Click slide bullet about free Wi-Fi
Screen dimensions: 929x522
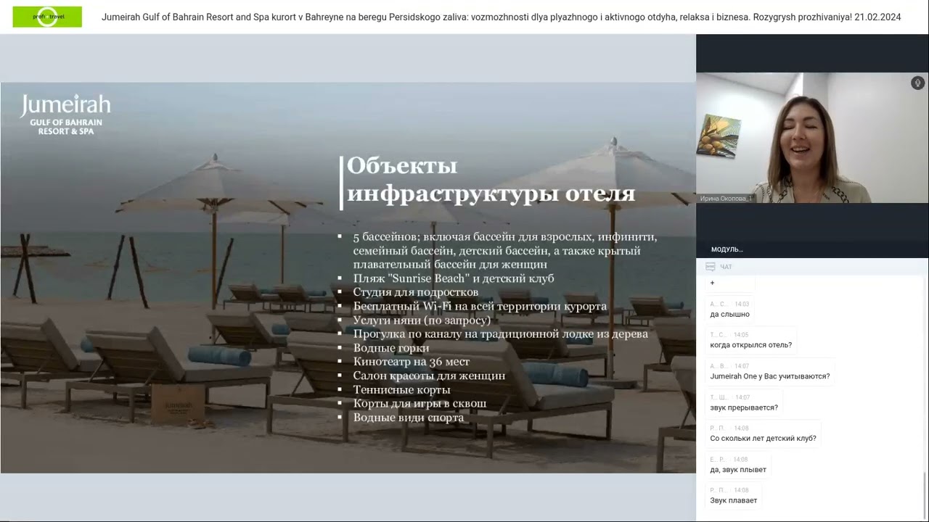pos(480,307)
